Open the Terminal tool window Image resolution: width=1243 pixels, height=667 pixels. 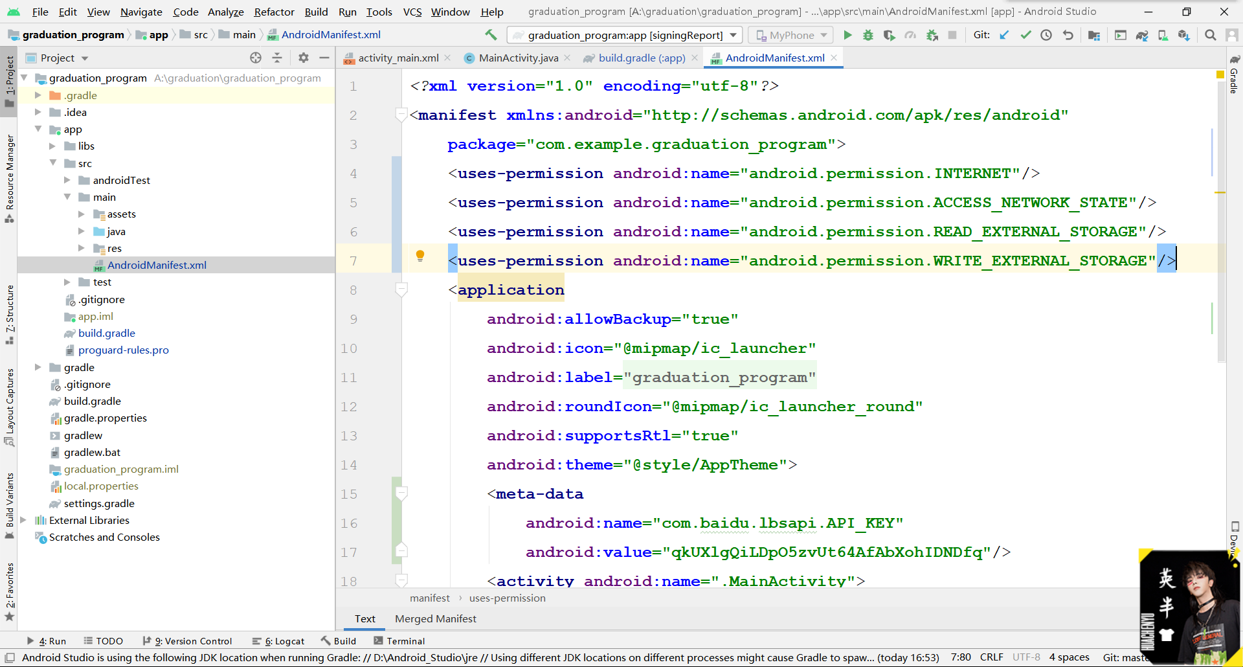(399, 641)
